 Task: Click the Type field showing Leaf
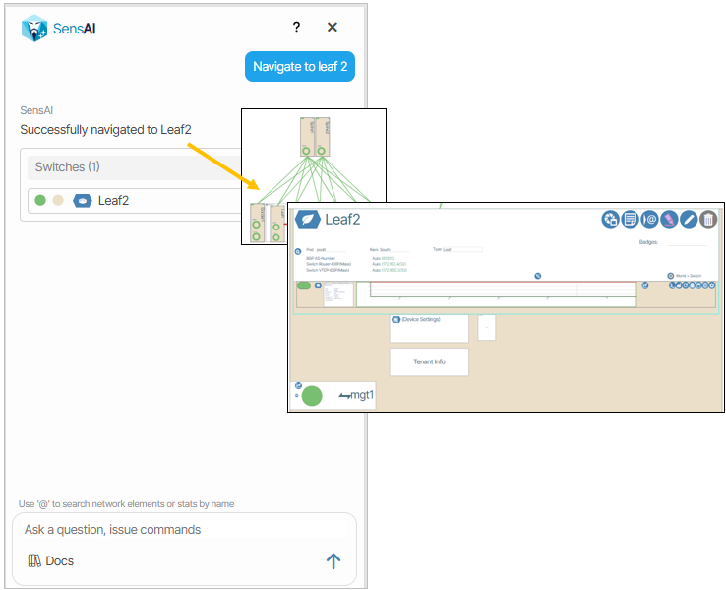462,249
